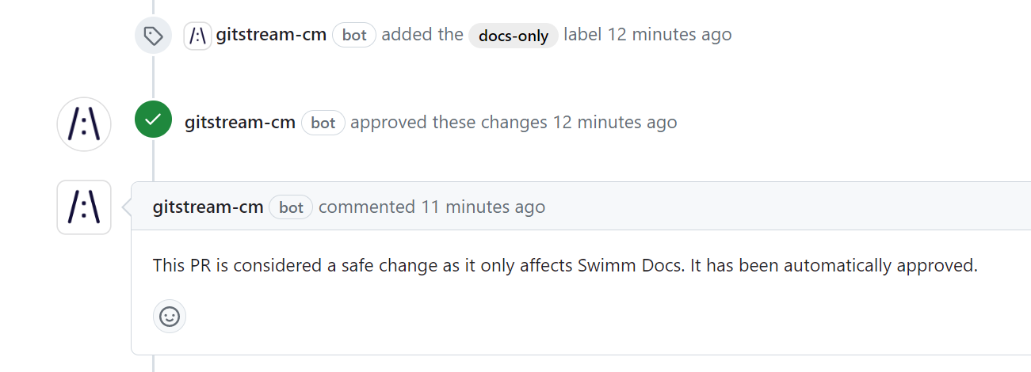
Task: Open gitstream-cm profile from label event
Action: pos(272,35)
